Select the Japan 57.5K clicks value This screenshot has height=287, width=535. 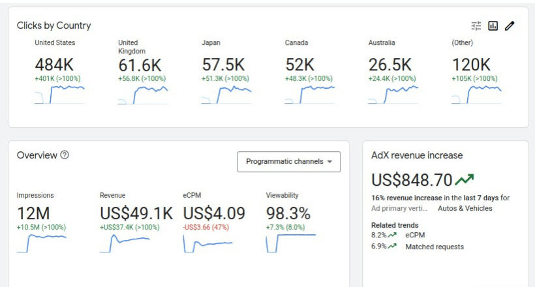pyautogui.click(x=223, y=65)
